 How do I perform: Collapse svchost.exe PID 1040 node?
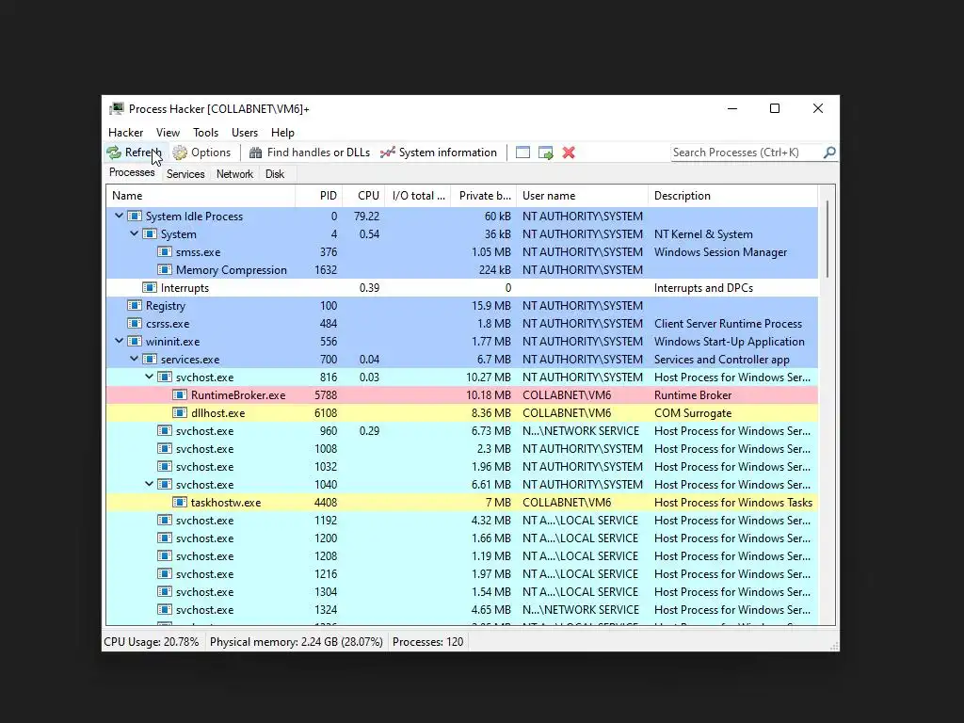(x=149, y=484)
